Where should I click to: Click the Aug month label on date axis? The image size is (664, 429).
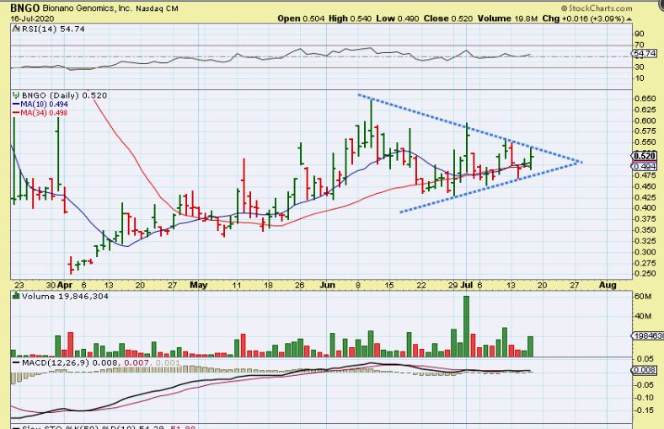(x=608, y=285)
